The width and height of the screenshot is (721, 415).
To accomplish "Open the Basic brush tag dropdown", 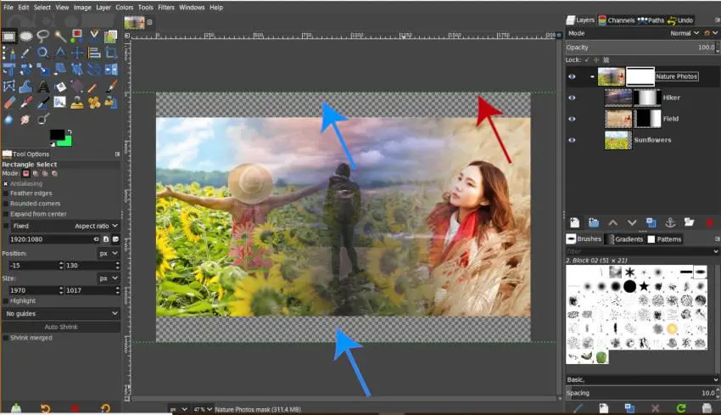I will click(642, 379).
